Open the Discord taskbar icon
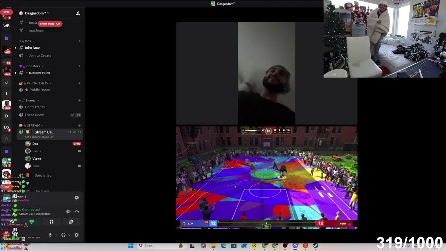Screen dimensions: 446x251 (295, 246)
